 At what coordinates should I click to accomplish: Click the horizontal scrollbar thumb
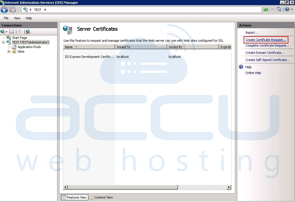(123, 187)
